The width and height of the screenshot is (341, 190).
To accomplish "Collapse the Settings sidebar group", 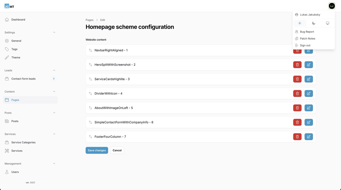I will point(54,32).
